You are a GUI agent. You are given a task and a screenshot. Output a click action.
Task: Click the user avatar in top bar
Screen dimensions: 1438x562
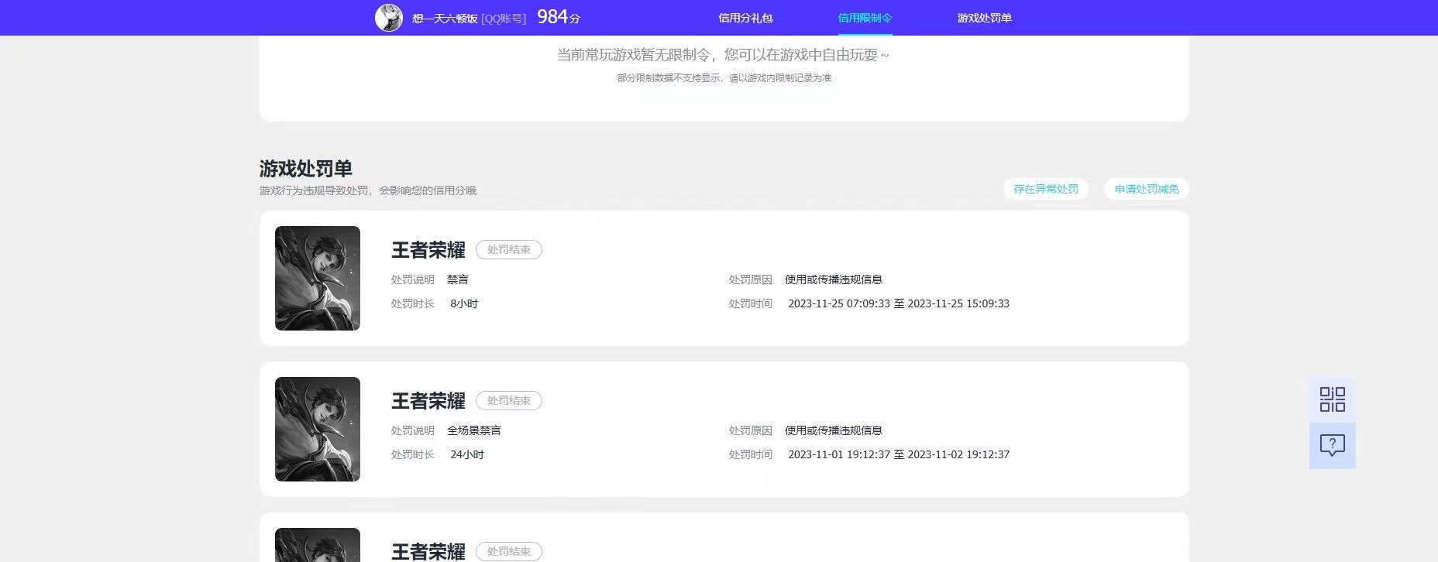point(389,17)
